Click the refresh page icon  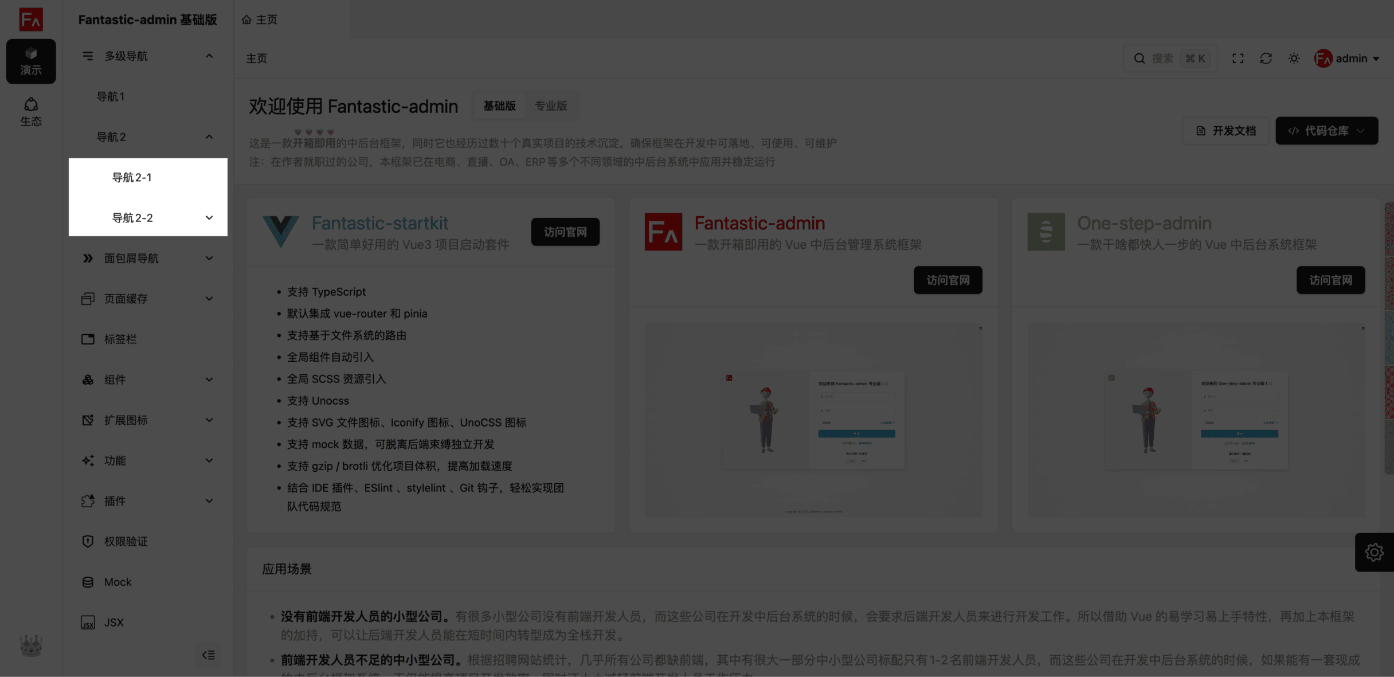point(1266,58)
